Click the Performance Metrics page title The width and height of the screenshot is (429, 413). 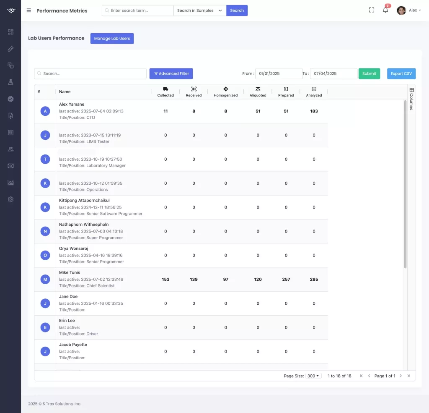tap(62, 10)
